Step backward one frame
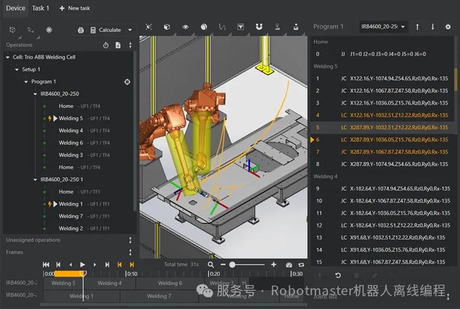460x309 pixels. [x=70, y=265]
